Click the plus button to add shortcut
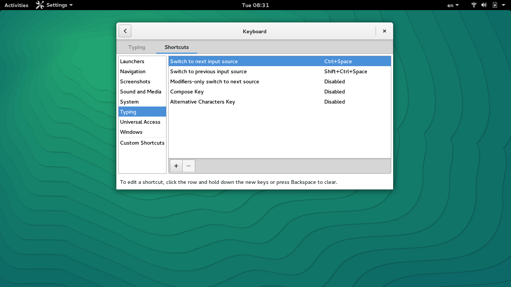 tap(176, 166)
